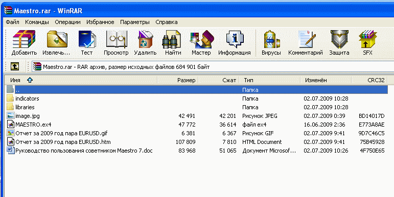This screenshot has height=197, width=394.
Task: Open the Избранное menu
Action: (x=100, y=22)
